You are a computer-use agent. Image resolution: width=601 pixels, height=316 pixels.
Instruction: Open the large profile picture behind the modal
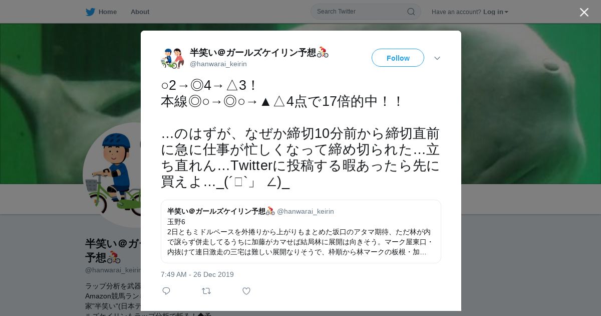point(112,175)
